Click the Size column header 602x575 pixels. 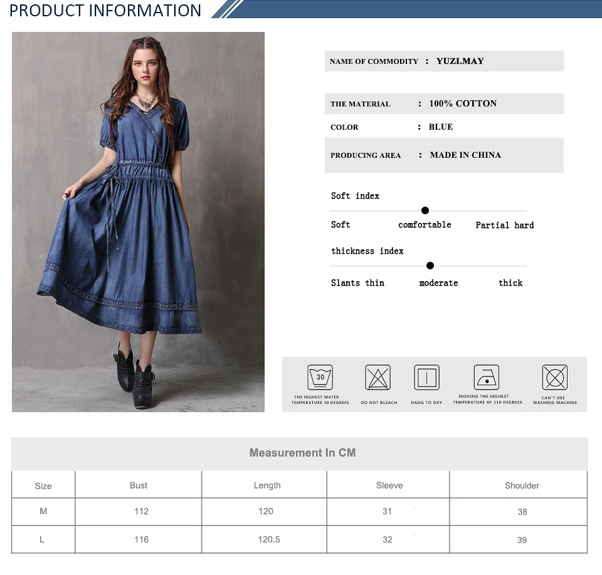[x=43, y=486]
